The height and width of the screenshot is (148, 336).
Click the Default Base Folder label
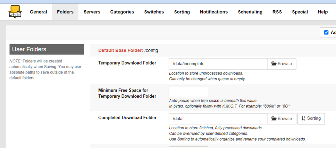point(121,51)
